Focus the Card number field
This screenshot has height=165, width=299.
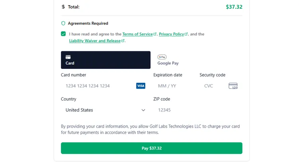click(x=99, y=86)
